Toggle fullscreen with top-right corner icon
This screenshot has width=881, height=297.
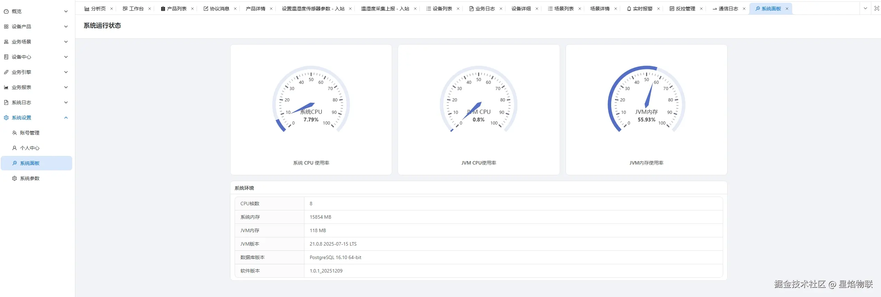pos(877,8)
